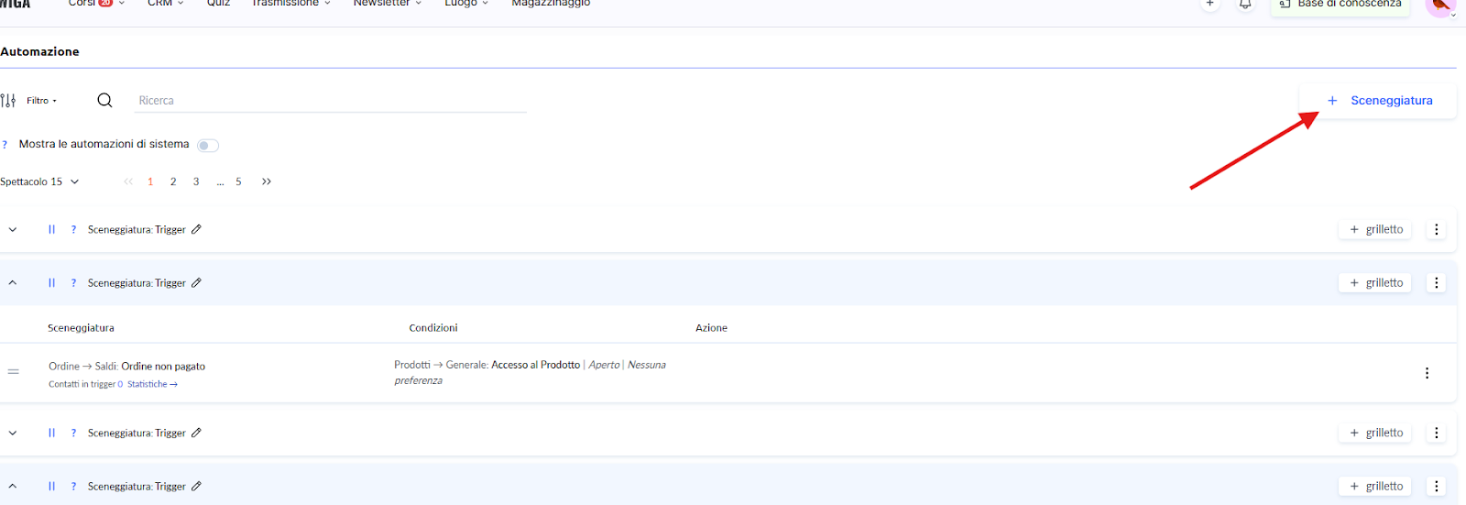Screen dimensions: 1466x505
Task: Jump to first page with double-left arrows
Action: (x=128, y=181)
